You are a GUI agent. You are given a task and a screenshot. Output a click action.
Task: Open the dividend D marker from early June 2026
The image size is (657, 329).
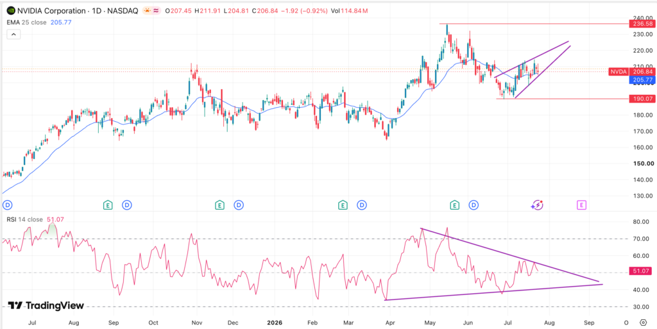pyautogui.click(x=474, y=205)
